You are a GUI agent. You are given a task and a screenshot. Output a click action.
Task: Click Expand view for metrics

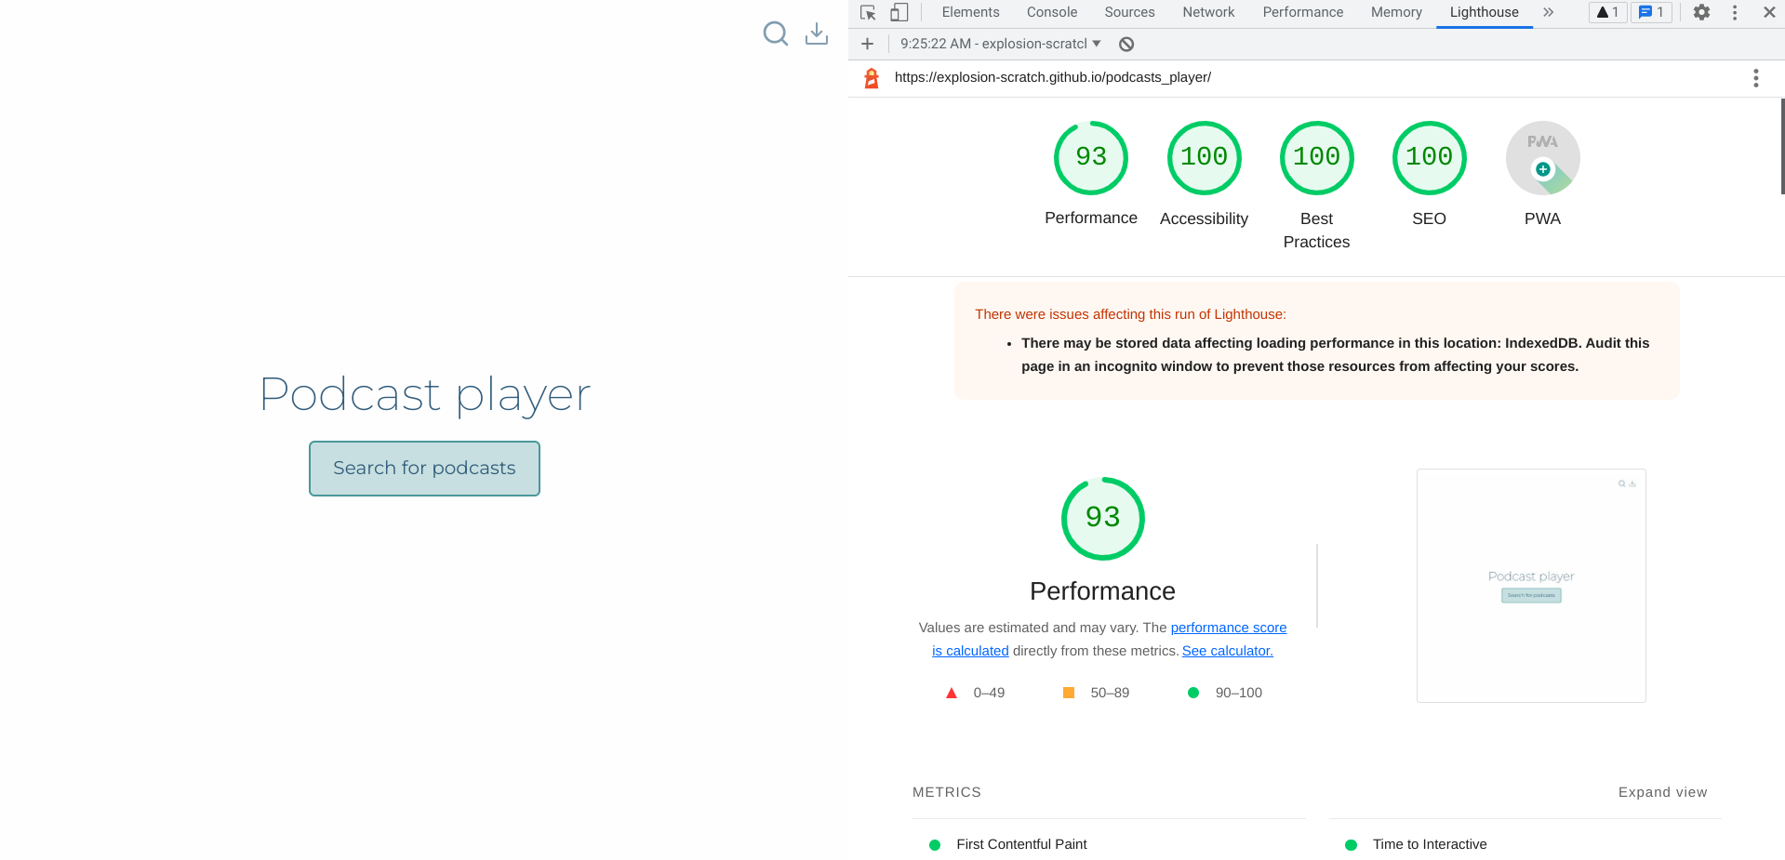pyautogui.click(x=1662, y=792)
